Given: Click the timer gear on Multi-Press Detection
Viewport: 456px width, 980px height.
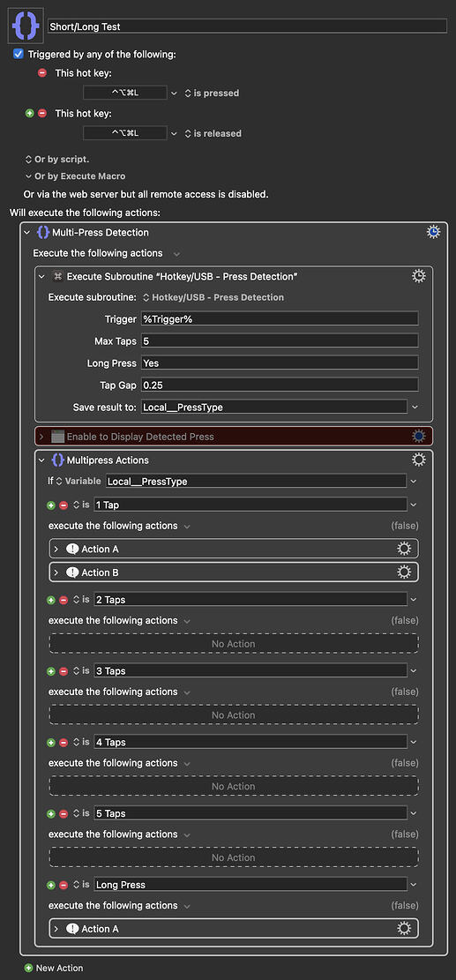Looking at the screenshot, I should 434,232.
